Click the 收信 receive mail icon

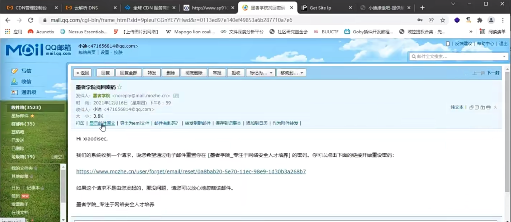(x=14, y=82)
